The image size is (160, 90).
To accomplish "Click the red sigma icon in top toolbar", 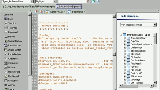I will coord(88,1).
